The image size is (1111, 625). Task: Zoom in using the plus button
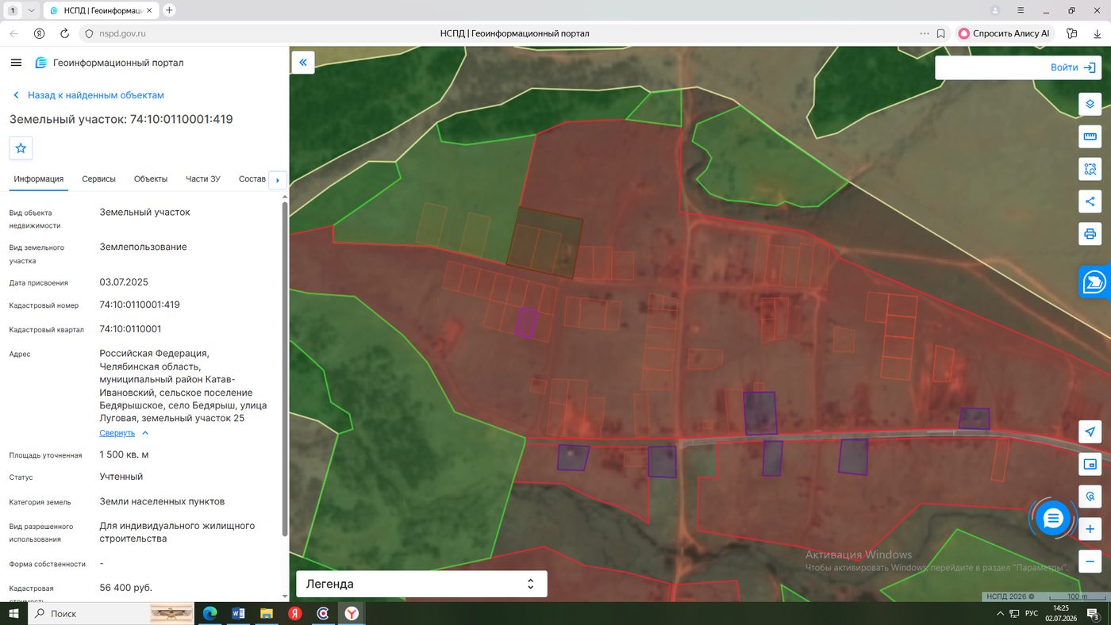tap(1090, 529)
